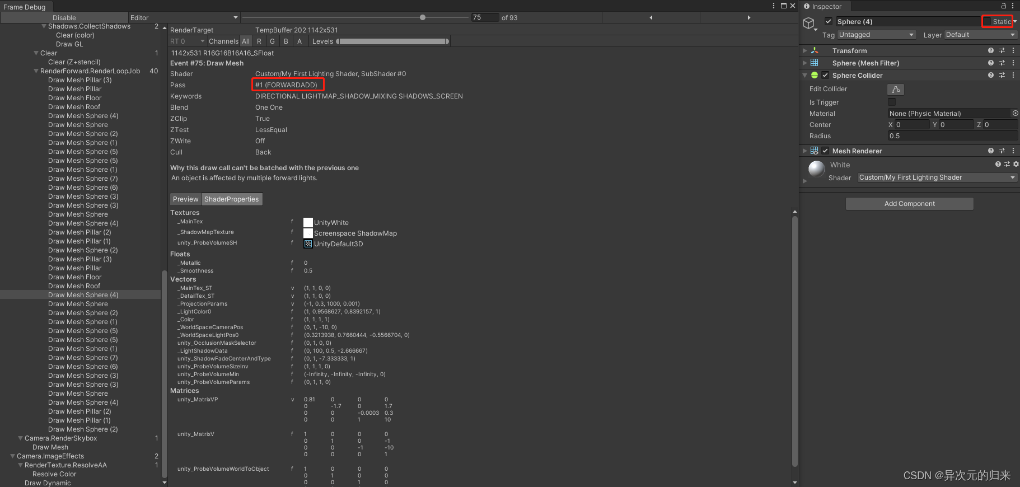Open the Shader dropdown in material
The image size is (1020, 487).
pyautogui.click(x=937, y=177)
